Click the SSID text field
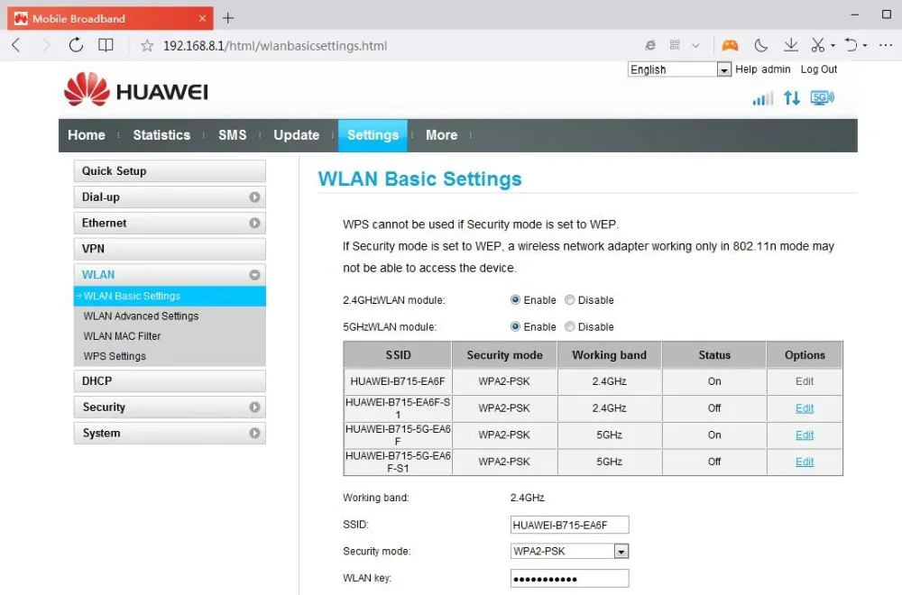This screenshot has width=902, height=595. point(569,525)
